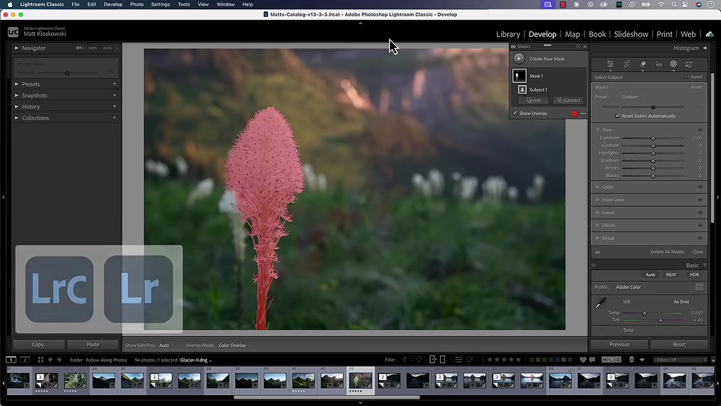Select the Crop overlay tool icon
721x406 pixels.
point(627,64)
